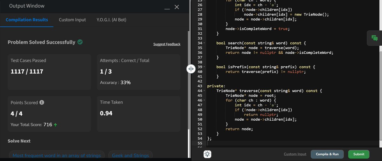The height and width of the screenshot is (161, 382).
Task: Click the lightbulb hint icon
Action: tap(208, 154)
